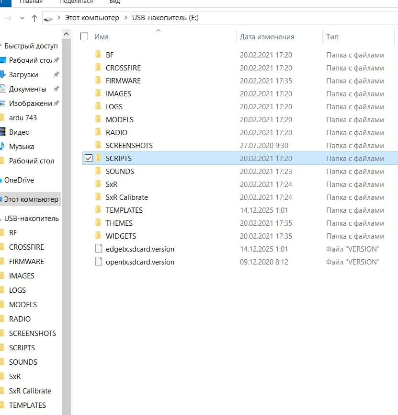
Task: Click the MODELS folder icon in file list
Action: pyautogui.click(x=98, y=119)
